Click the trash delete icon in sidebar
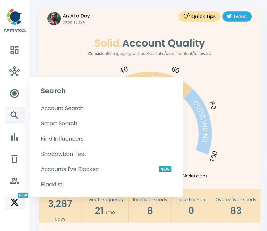The height and width of the screenshot is (231, 267). coord(14,158)
